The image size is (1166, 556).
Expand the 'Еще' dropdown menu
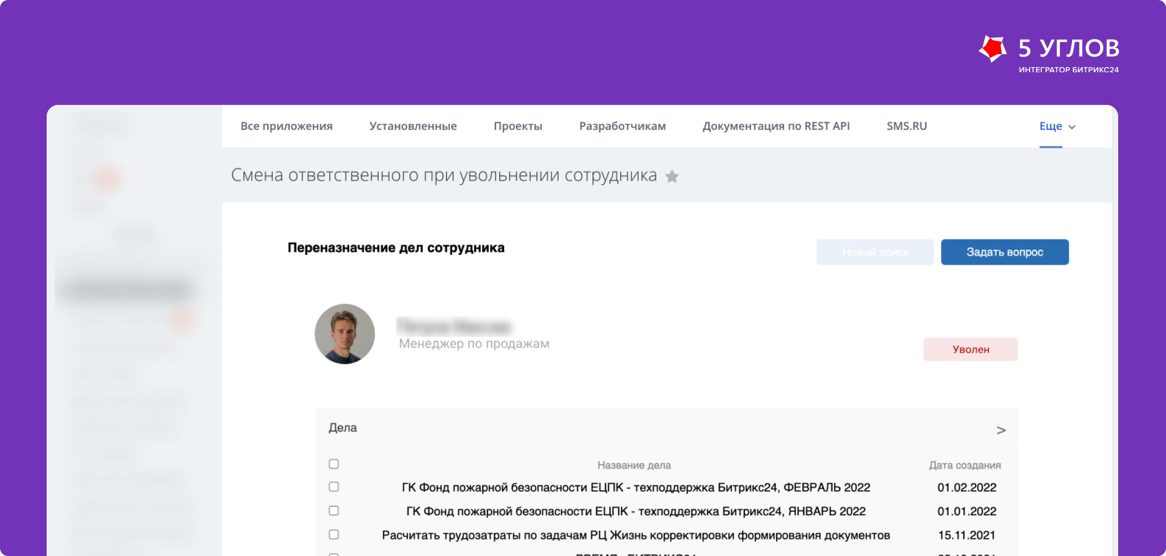click(1058, 126)
